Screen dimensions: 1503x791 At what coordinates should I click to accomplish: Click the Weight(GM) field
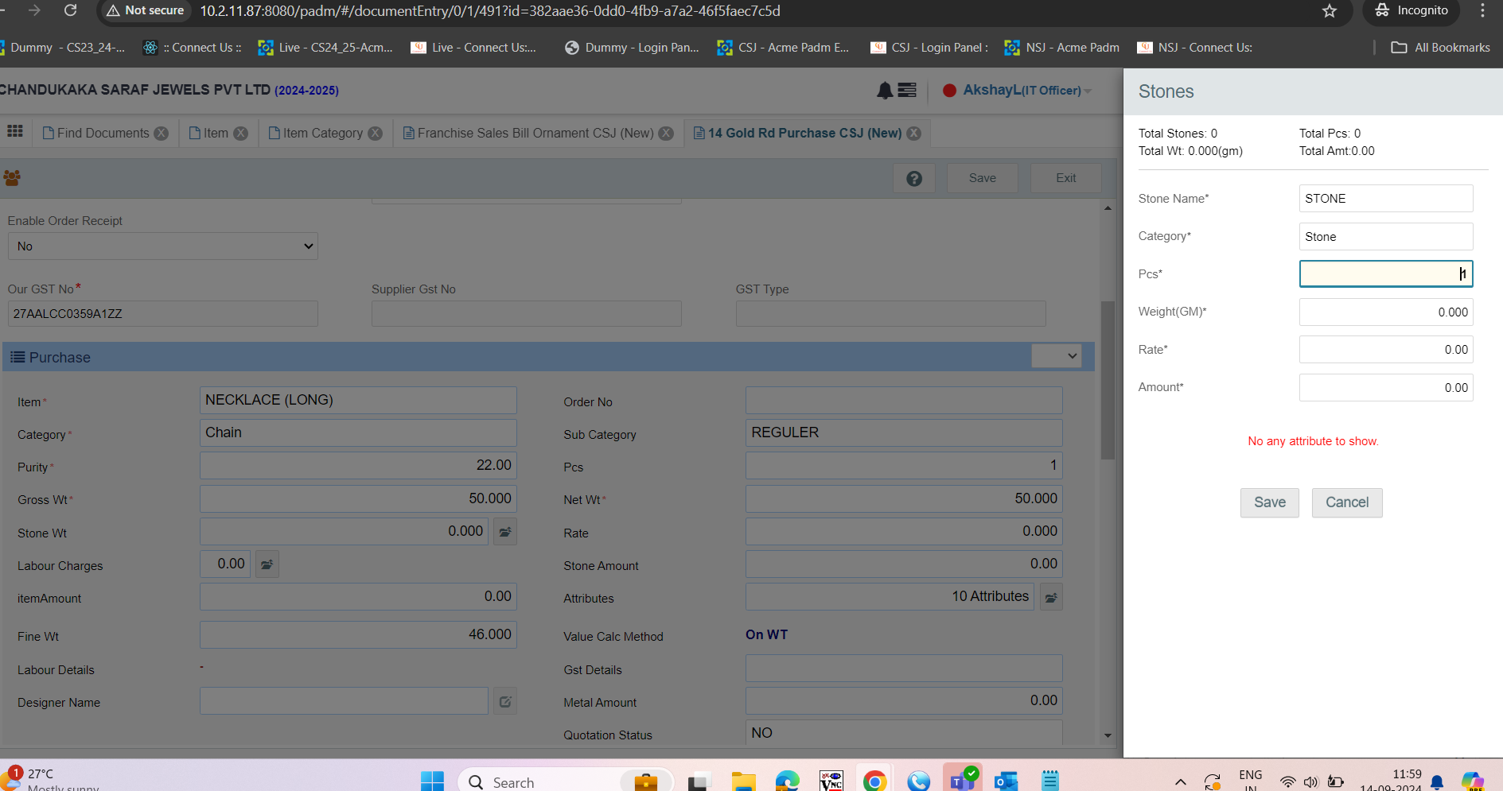pyautogui.click(x=1386, y=312)
